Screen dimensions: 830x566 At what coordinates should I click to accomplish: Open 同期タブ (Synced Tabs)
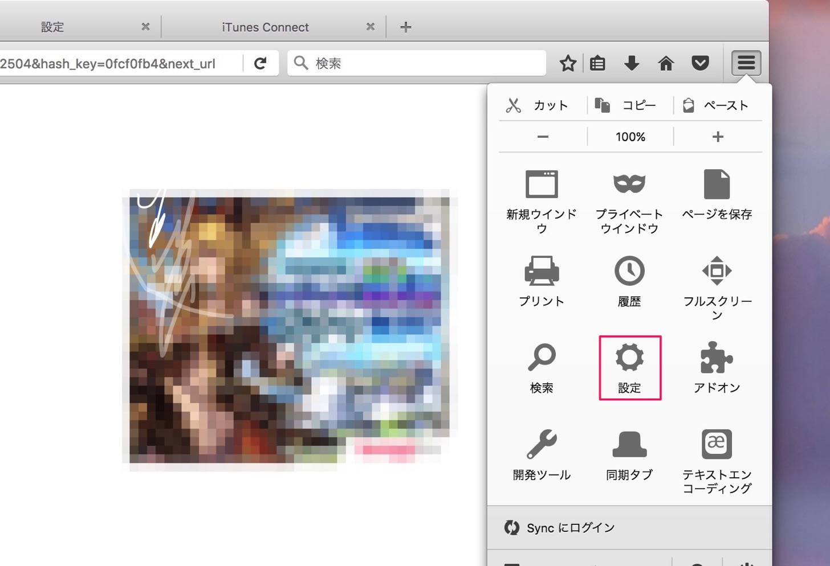coord(629,455)
